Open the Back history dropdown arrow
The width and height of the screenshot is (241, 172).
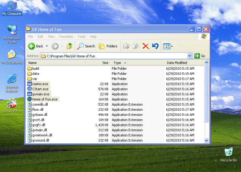pyautogui.click(x=47, y=46)
